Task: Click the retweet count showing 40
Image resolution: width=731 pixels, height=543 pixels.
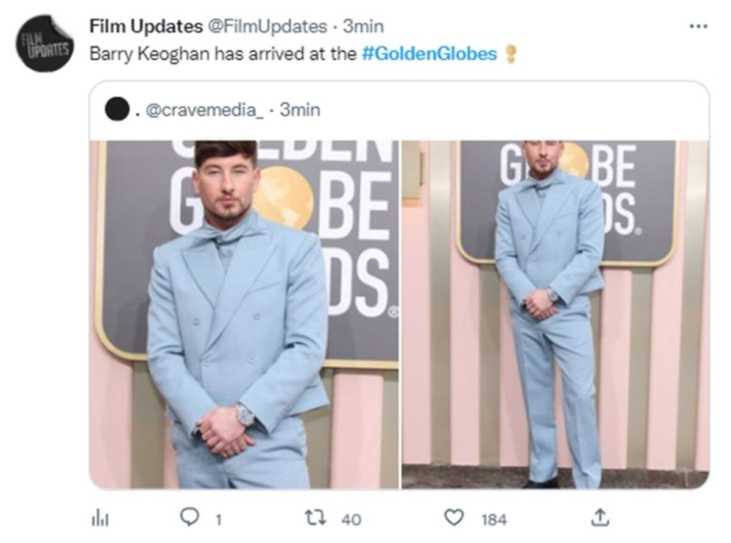Action: tap(351, 519)
